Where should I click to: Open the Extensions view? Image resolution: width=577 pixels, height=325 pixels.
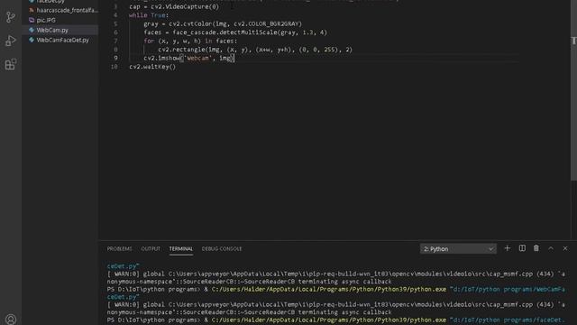click(11, 64)
